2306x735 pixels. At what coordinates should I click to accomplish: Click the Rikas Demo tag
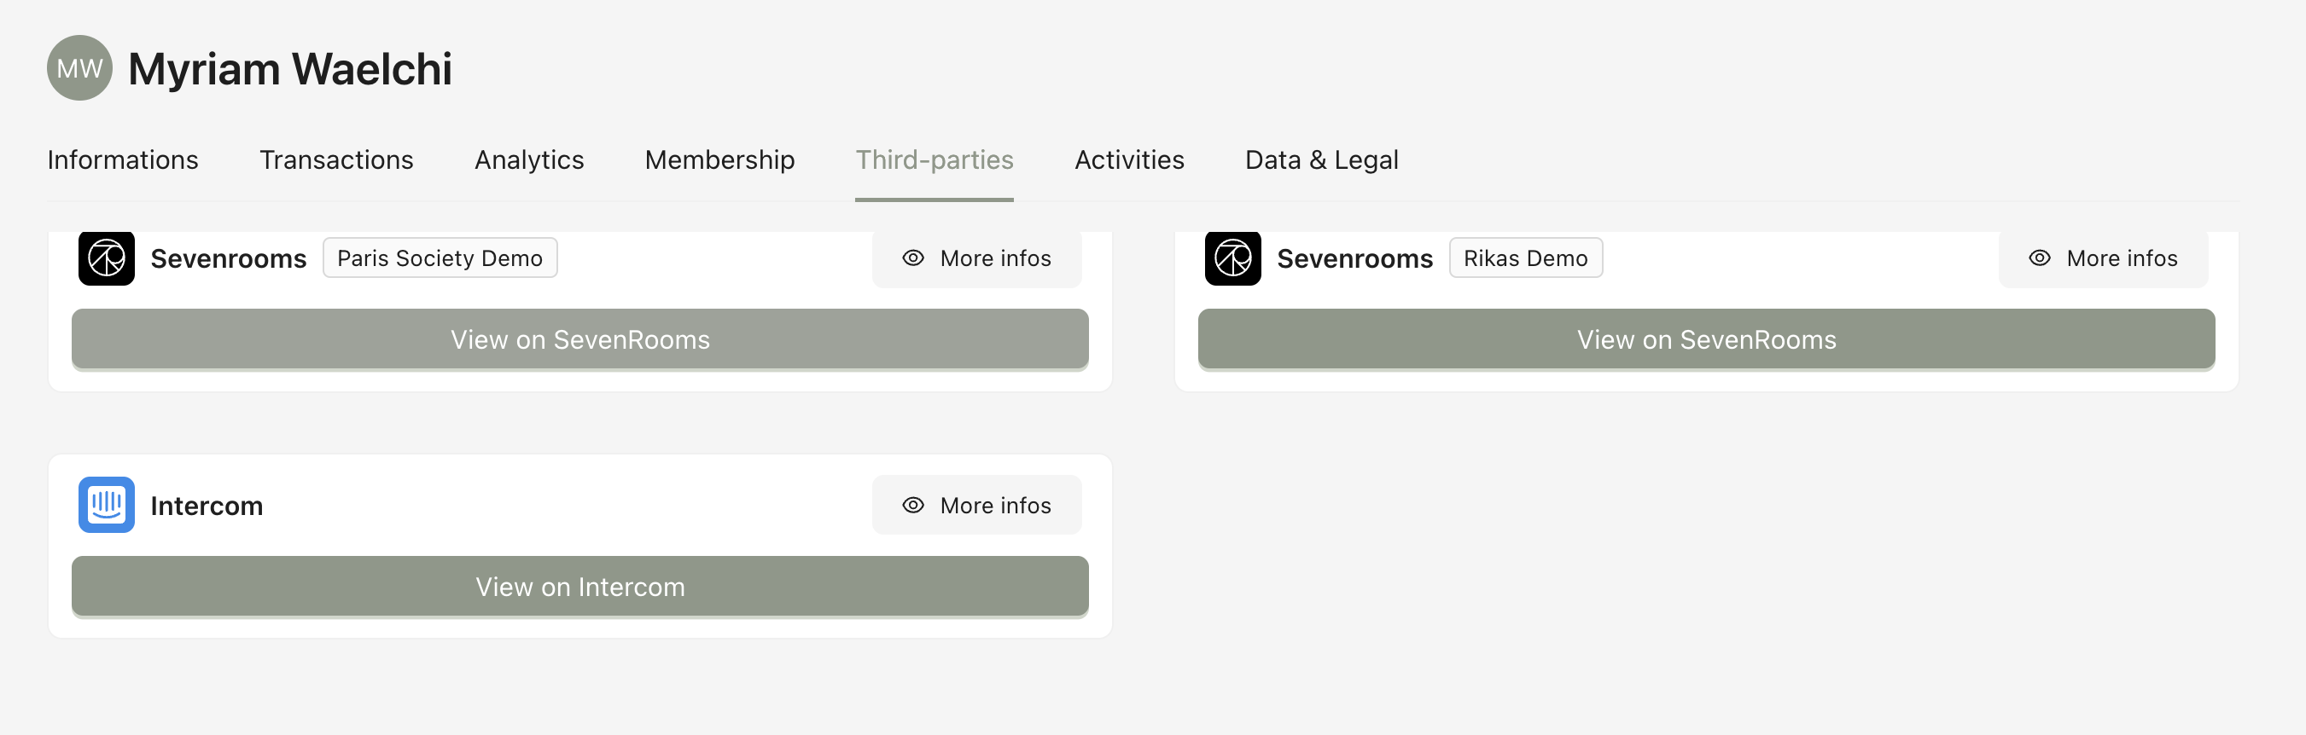coord(1525,258)
